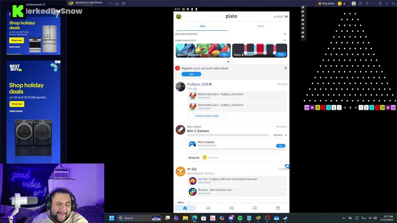
Task: Click Go for Win 2 Games quest
Action: (280, 146)
